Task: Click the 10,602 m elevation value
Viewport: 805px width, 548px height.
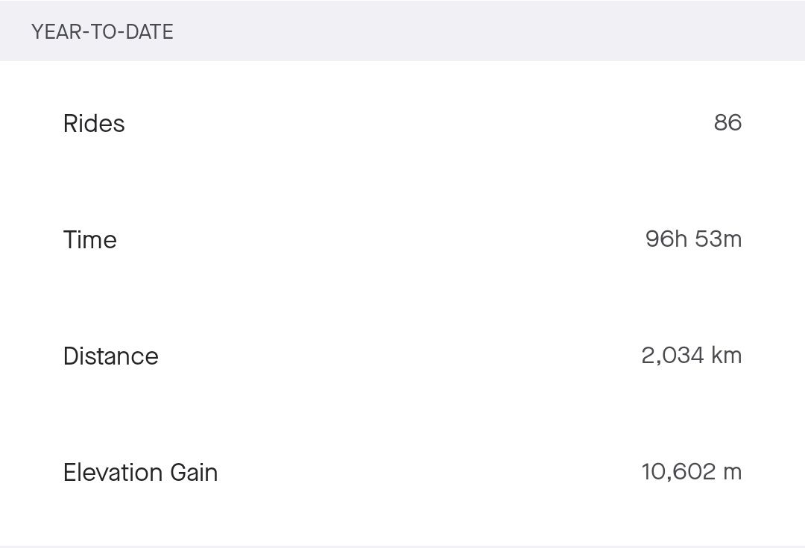Action: coord(691,472)
